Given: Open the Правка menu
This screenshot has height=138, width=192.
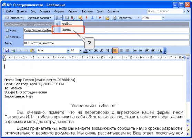Looking at the screenshot, I should [x=22, y=11].
